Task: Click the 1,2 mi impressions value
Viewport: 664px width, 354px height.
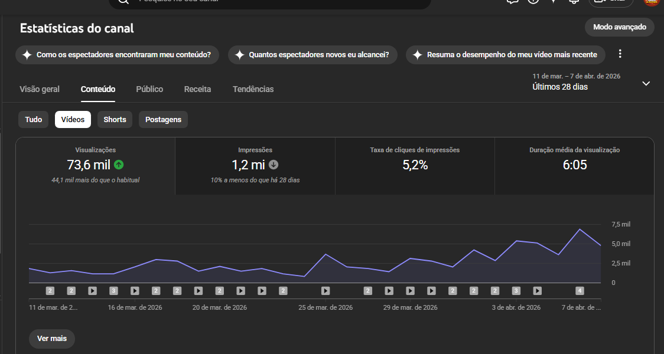Action: click(249, 165)
